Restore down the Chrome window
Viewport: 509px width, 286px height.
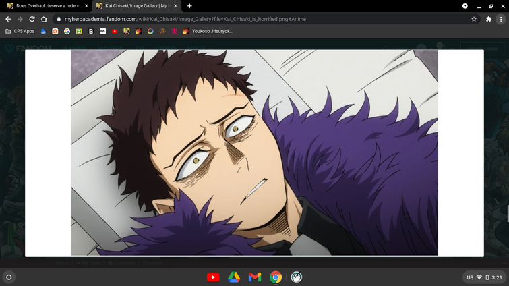[491, 6]
